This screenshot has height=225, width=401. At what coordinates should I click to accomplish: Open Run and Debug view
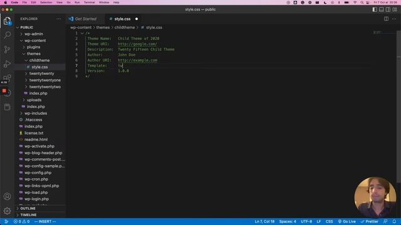point(7,64)
